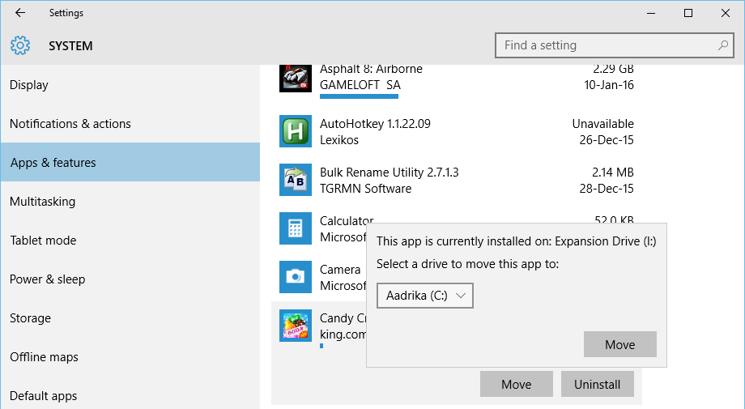
Task: Open Notifications & actions settings
Action: tap(130, 123)
